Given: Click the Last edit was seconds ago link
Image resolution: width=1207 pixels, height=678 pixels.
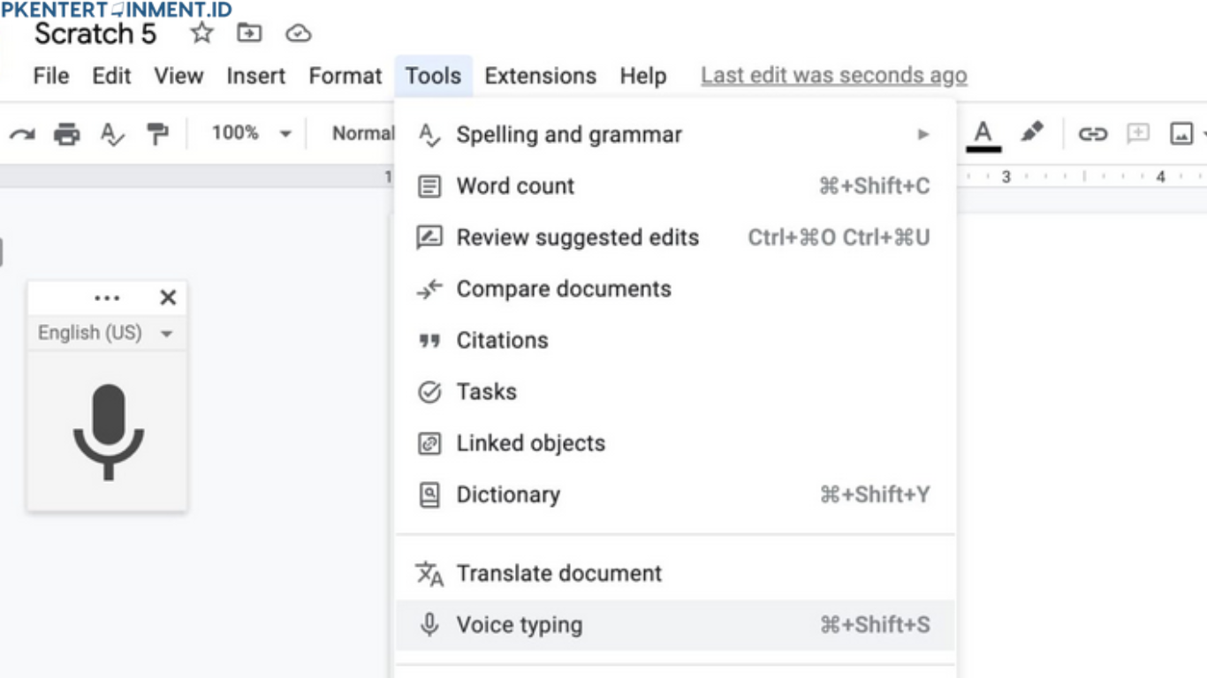Looking at the screenshot, I should tap(833, 76).
